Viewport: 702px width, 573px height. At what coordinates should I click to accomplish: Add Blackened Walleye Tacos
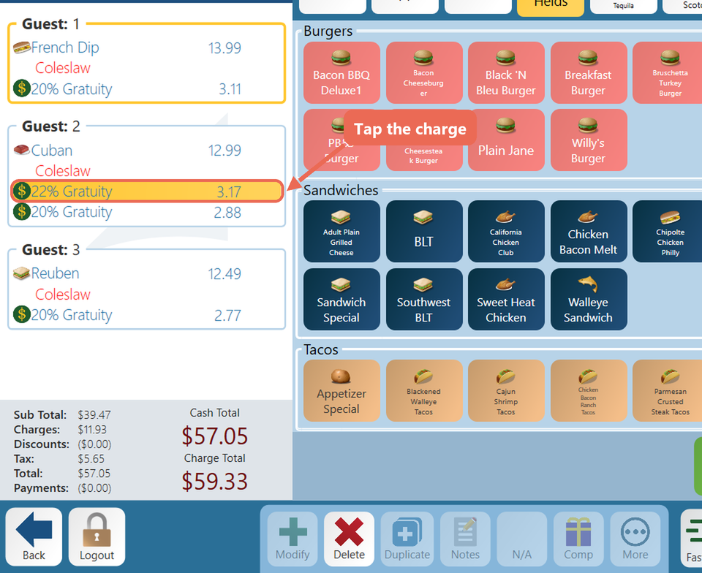(x=423, y=390)
